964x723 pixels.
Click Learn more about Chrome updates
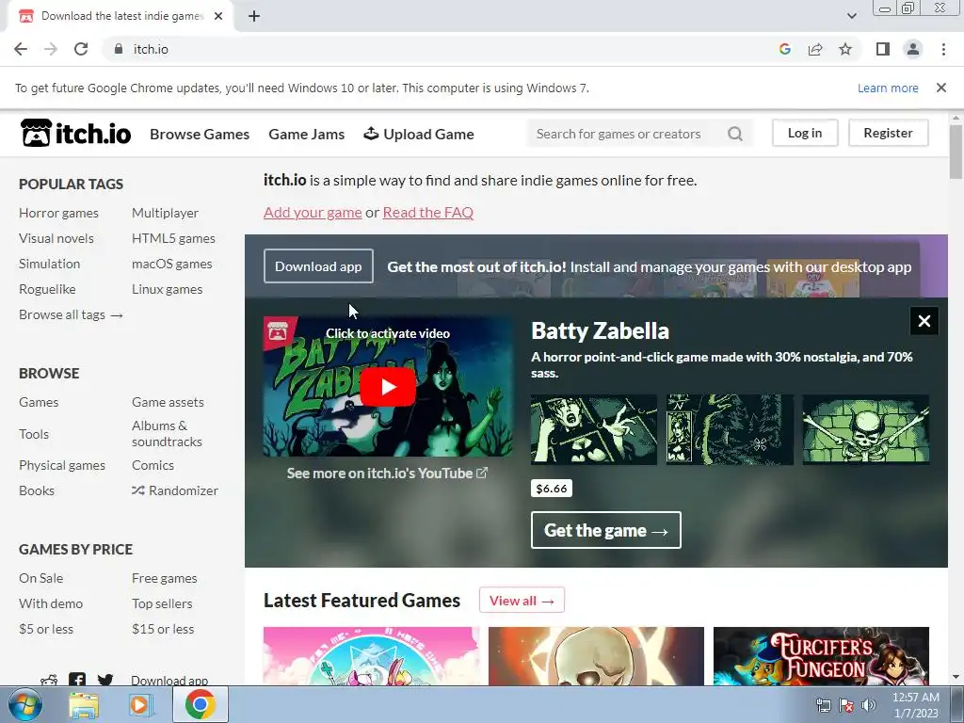(888, 88)
